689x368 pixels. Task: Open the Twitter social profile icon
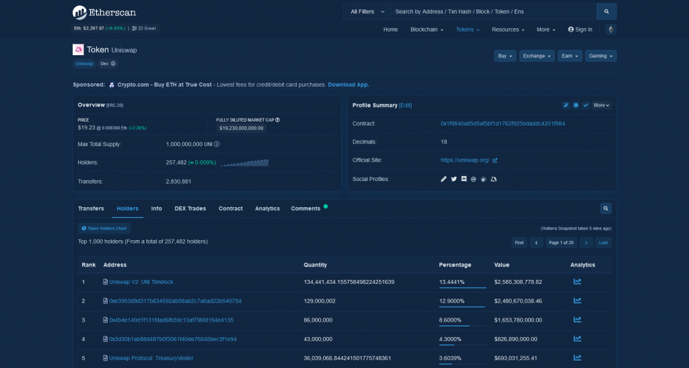click(454, 179)
